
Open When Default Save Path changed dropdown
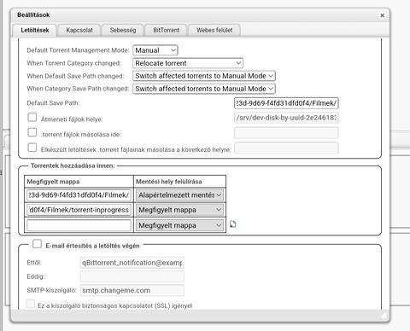[x=204, y=76]
